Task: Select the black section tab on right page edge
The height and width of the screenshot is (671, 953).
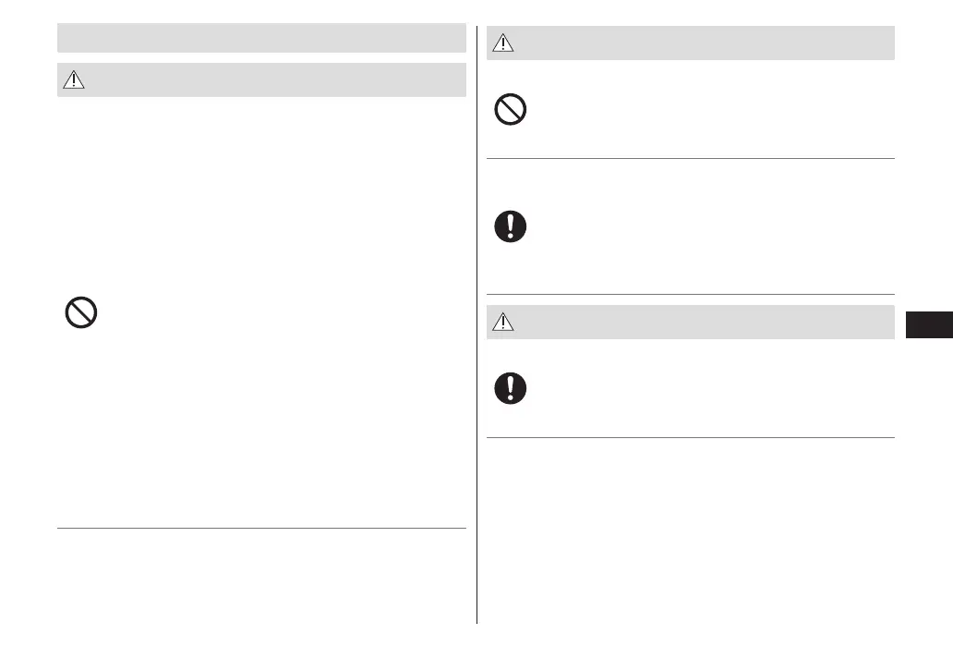Action: pos(928,327)
